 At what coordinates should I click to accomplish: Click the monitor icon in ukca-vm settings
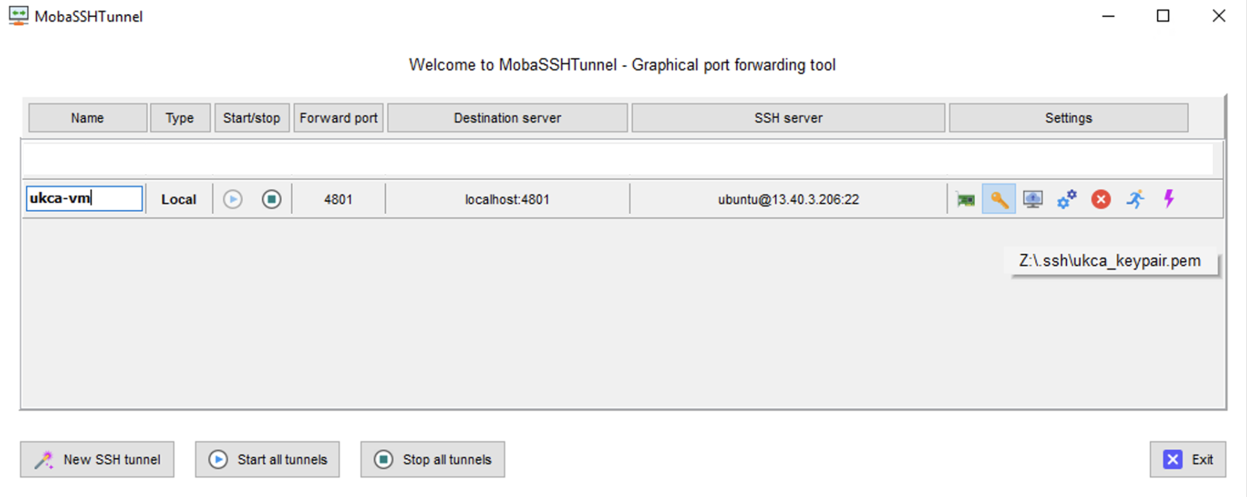click(1033, 199)
